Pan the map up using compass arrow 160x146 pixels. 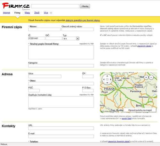(x=107, y=76)
